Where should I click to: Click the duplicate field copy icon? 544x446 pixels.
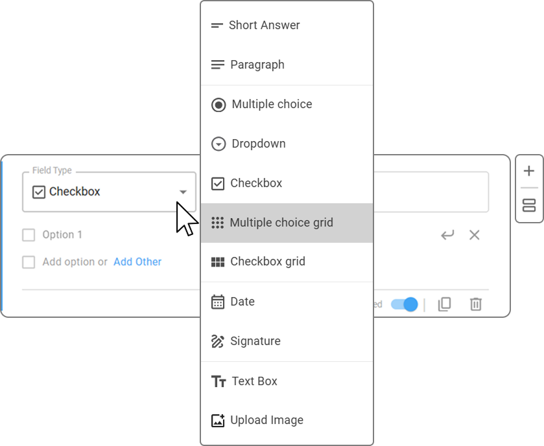(444, 304)
